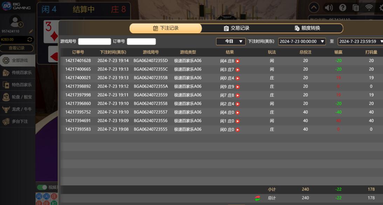Click the red-green swap icon beside 总计
The image size is (383, 205).
258,198
